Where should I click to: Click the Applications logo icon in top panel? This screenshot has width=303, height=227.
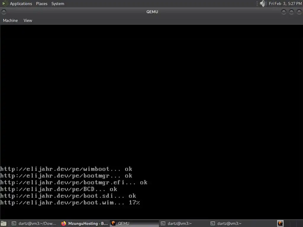tap(5, 4)
